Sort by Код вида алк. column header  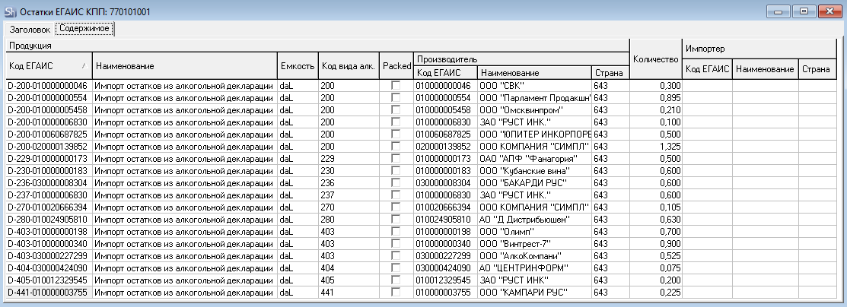[x=348, y=66]
